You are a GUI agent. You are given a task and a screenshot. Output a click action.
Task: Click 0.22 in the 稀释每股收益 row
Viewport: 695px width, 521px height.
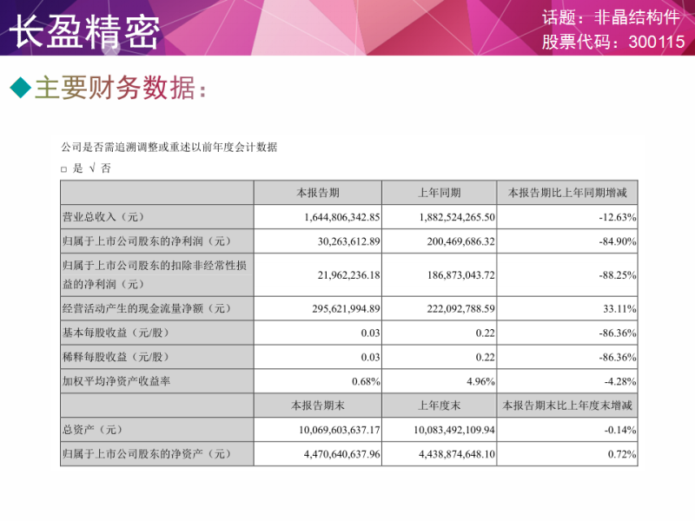click(x=486, y=358)
